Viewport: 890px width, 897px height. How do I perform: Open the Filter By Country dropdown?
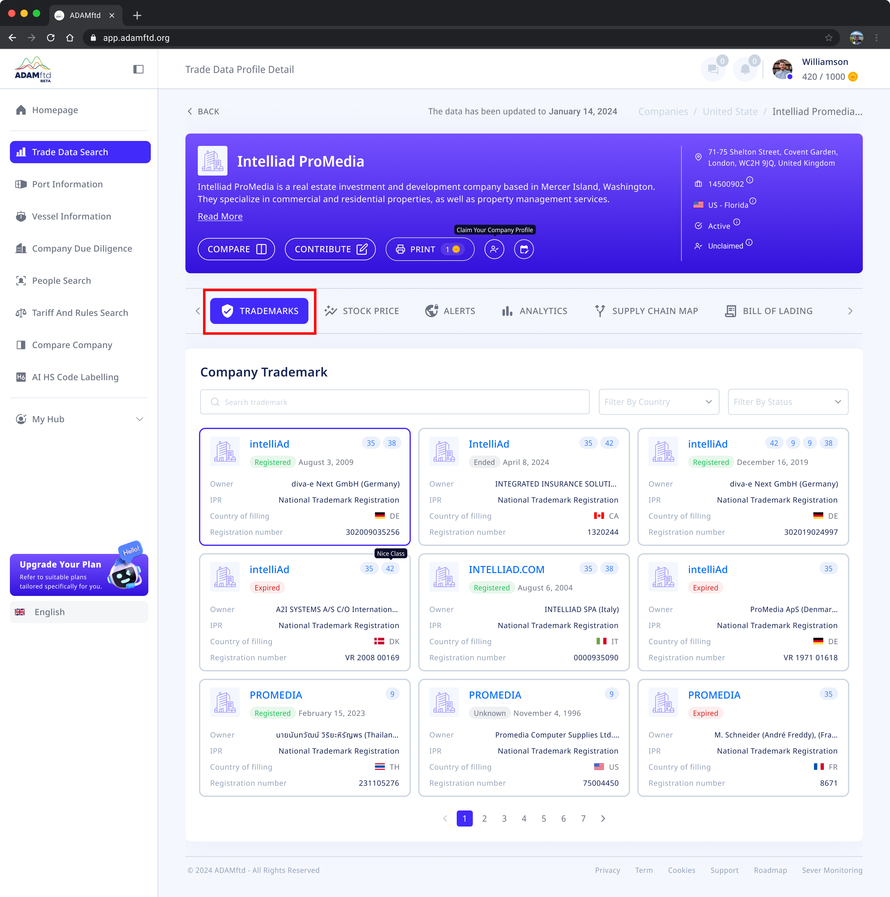pyautogui.click(x=659, y=402)
